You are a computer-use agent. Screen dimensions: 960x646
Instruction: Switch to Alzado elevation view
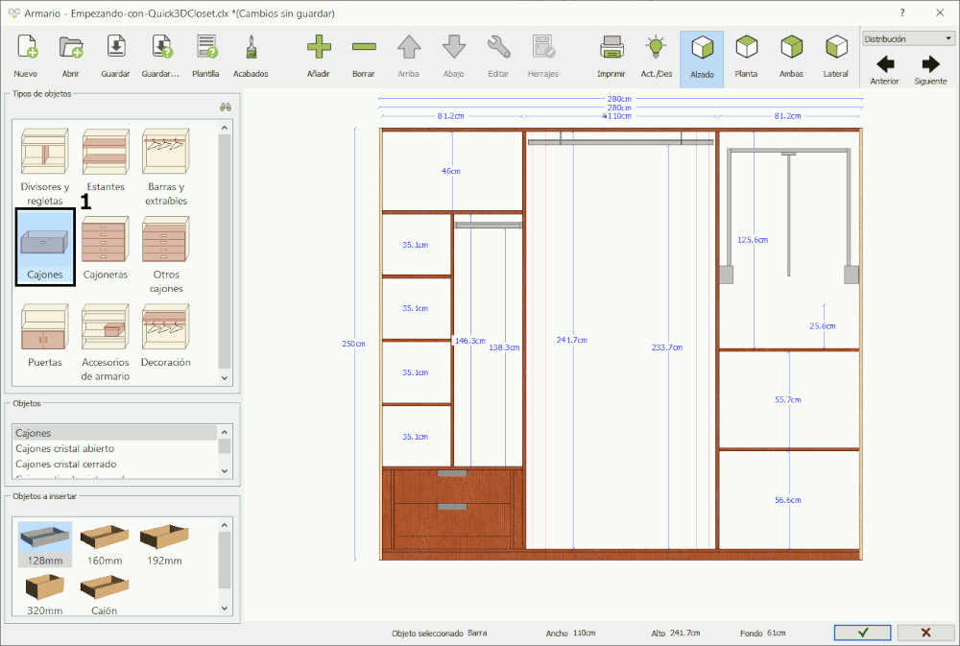(x=702, y=59)
